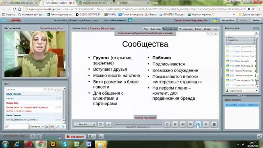263x148 pixels.
Task: Select the 'Презентация' tab
Action: click(x=170, y=29)
